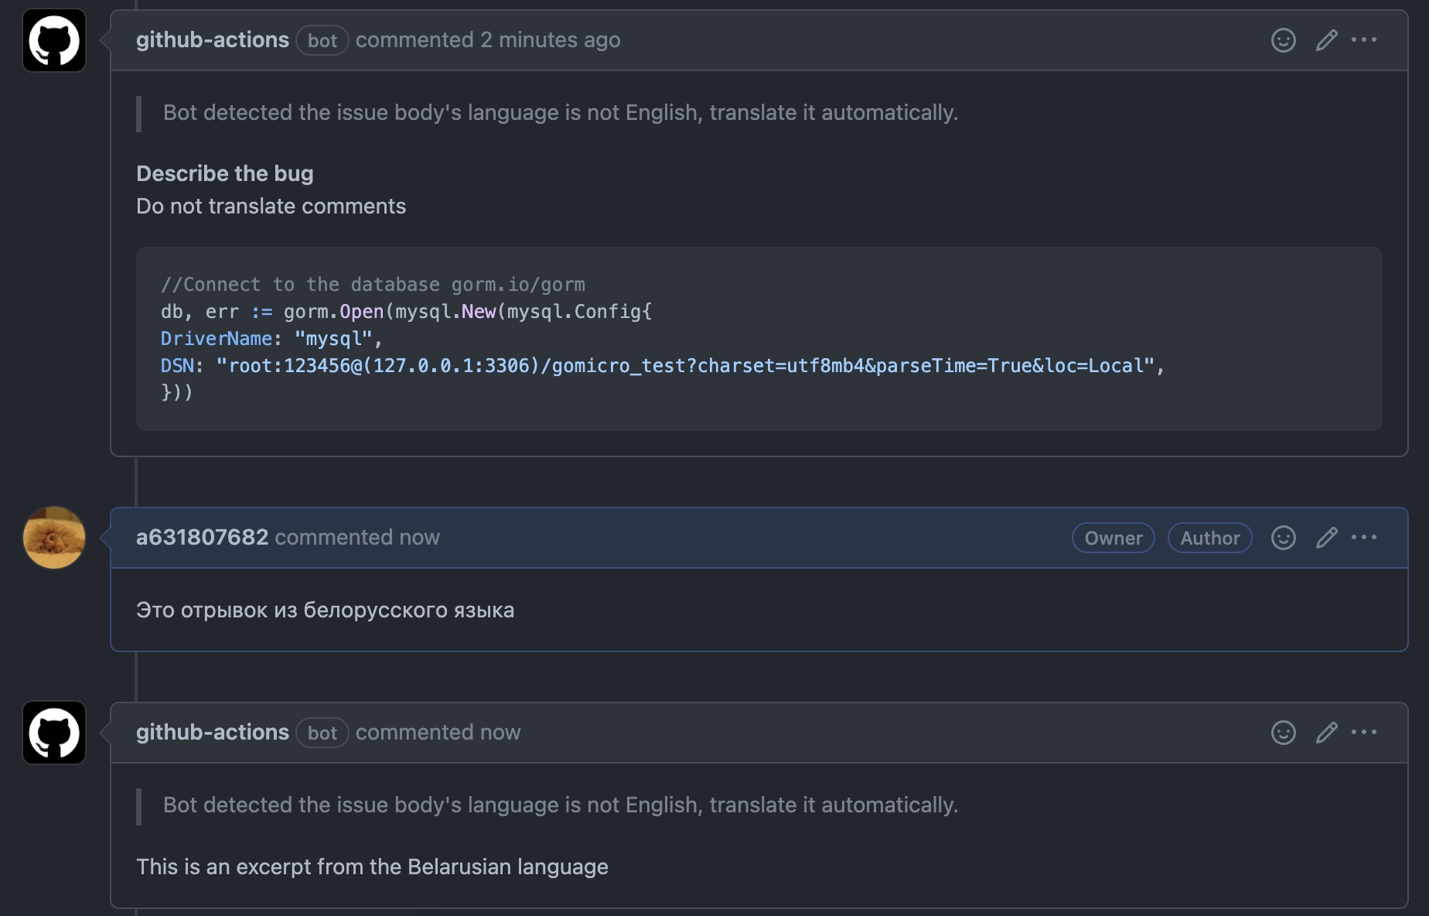Edit the last github-actions comment
This screenshot has height=916, width=1429.
(1326, 733)
